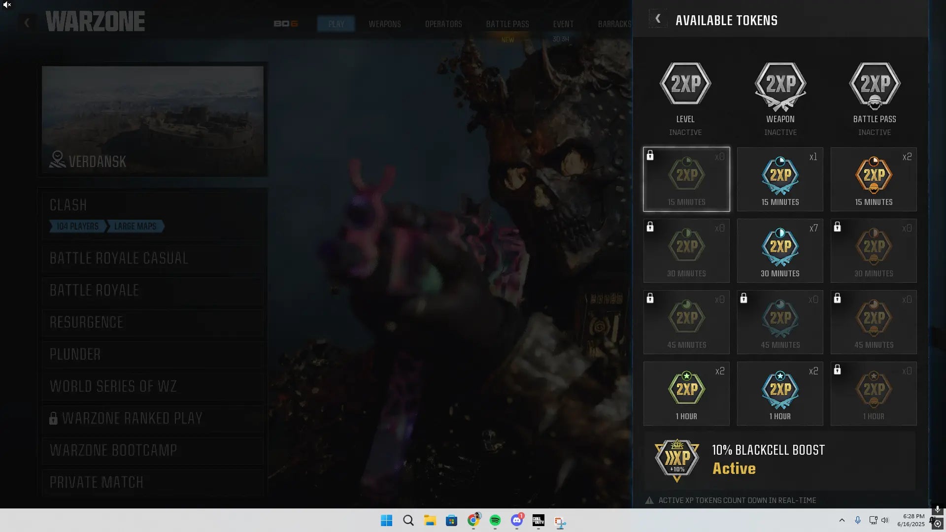Click the Warzone logo
Image resolution: width=946 pixels, height=532 pixels.
95,21
